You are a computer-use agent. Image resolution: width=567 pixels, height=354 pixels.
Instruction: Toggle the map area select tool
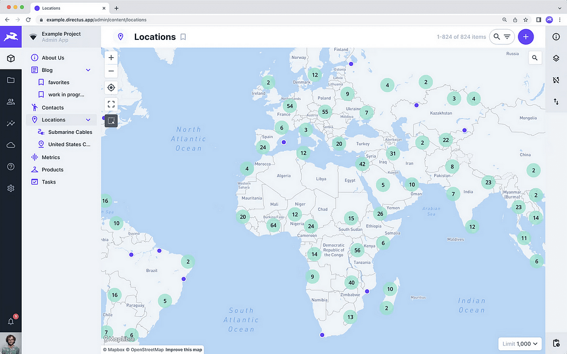tap(111, 121)
